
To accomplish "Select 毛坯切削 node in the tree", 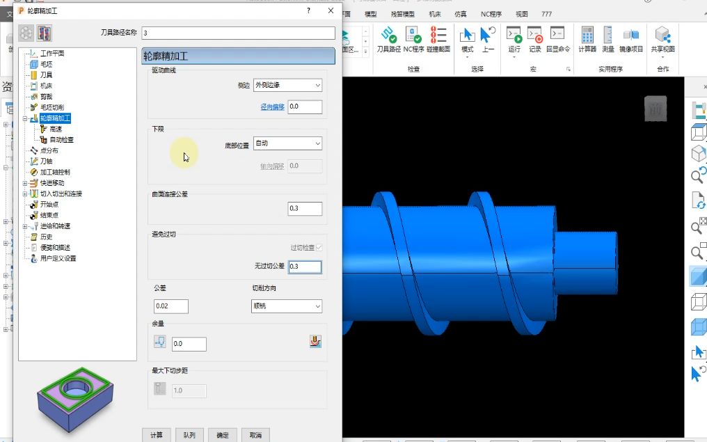I will click(x=52, y=107).
